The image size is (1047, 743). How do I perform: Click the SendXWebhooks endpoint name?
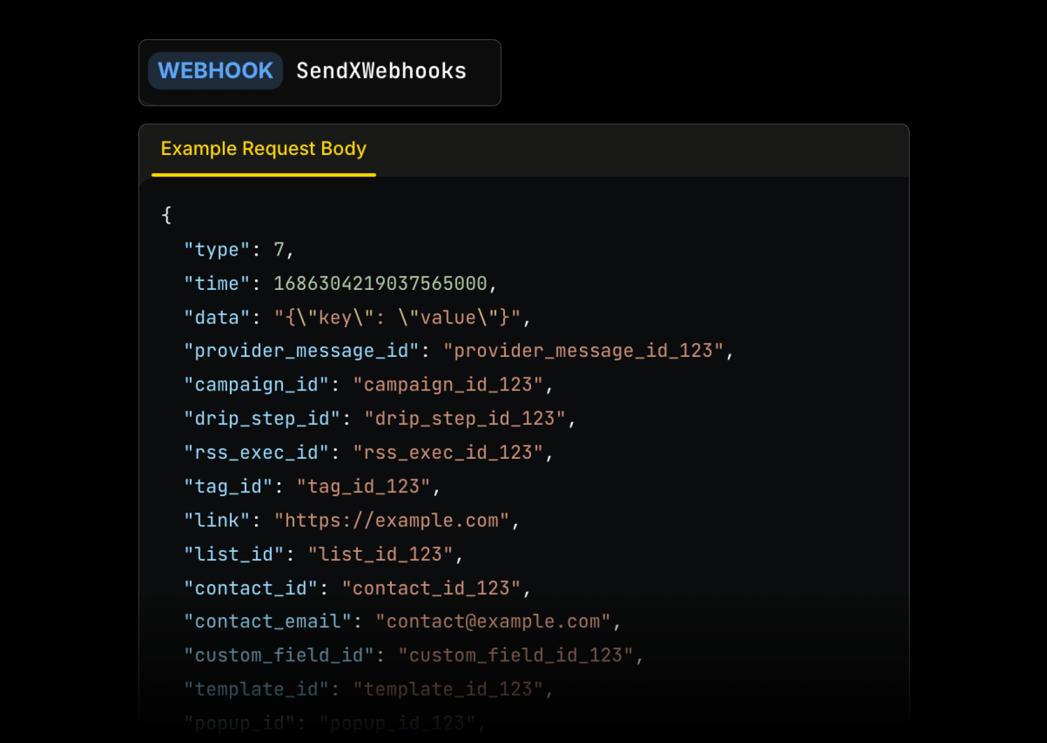(x=381, y=71)
